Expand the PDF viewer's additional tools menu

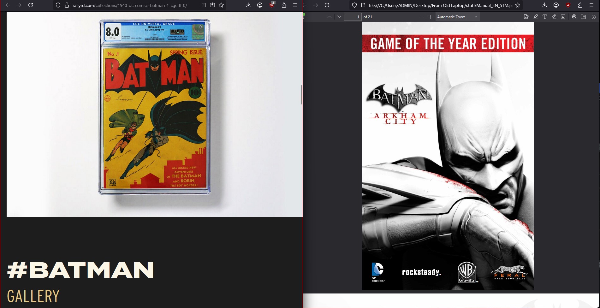coord(594,17)
